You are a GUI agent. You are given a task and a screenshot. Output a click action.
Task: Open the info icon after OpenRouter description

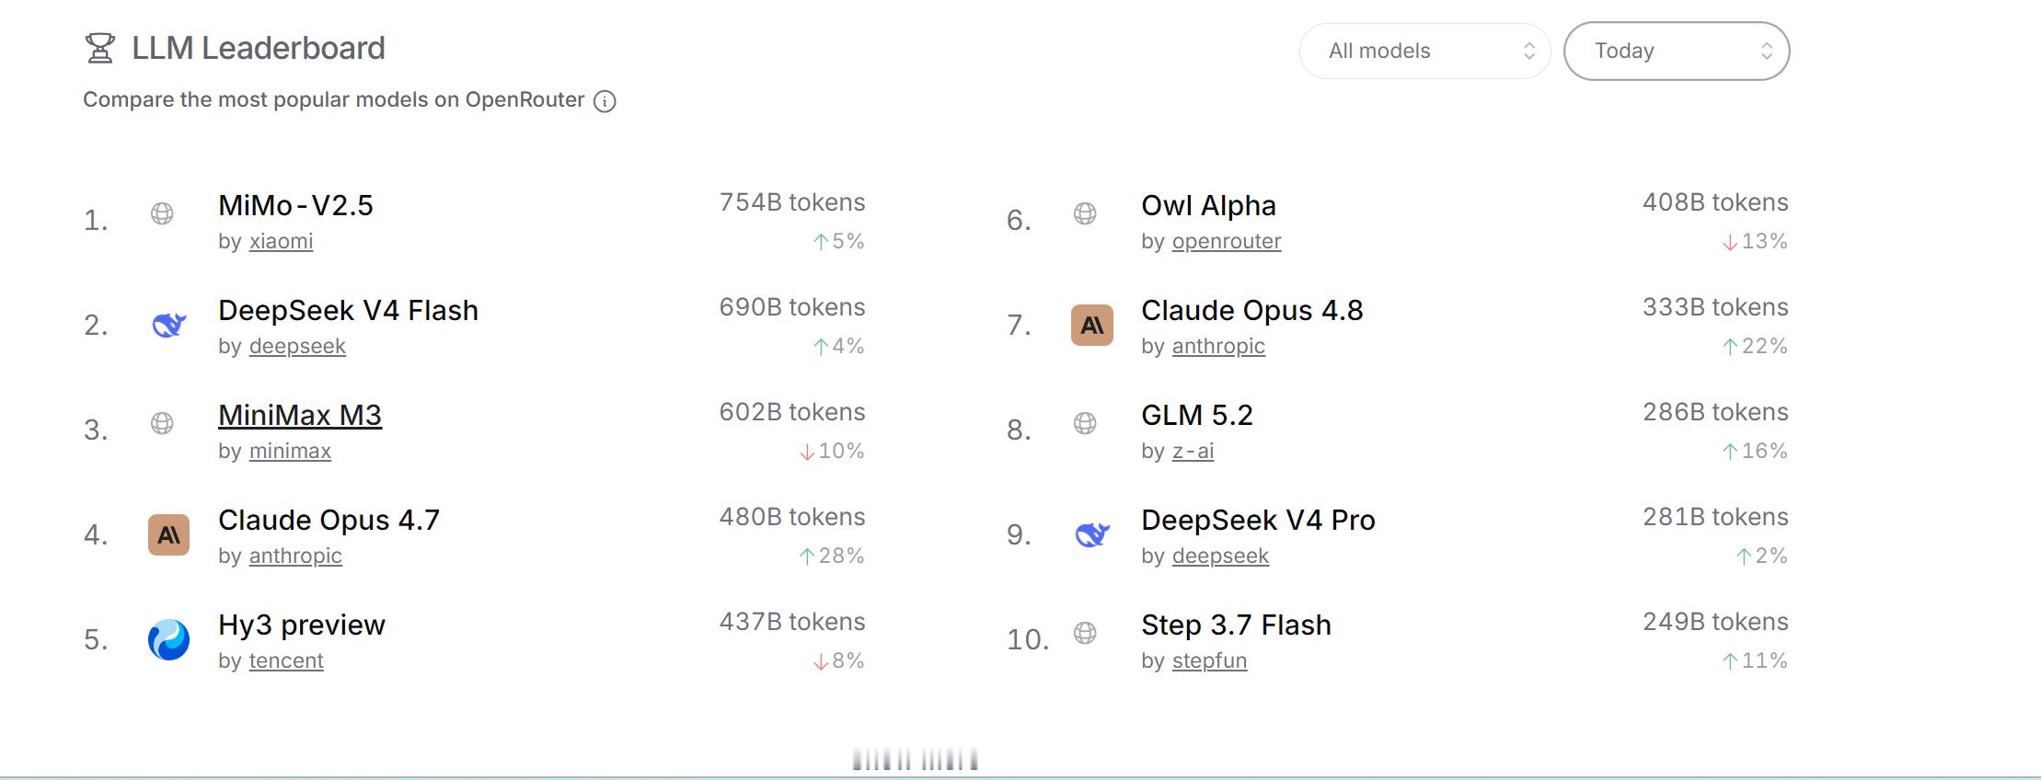605,101
